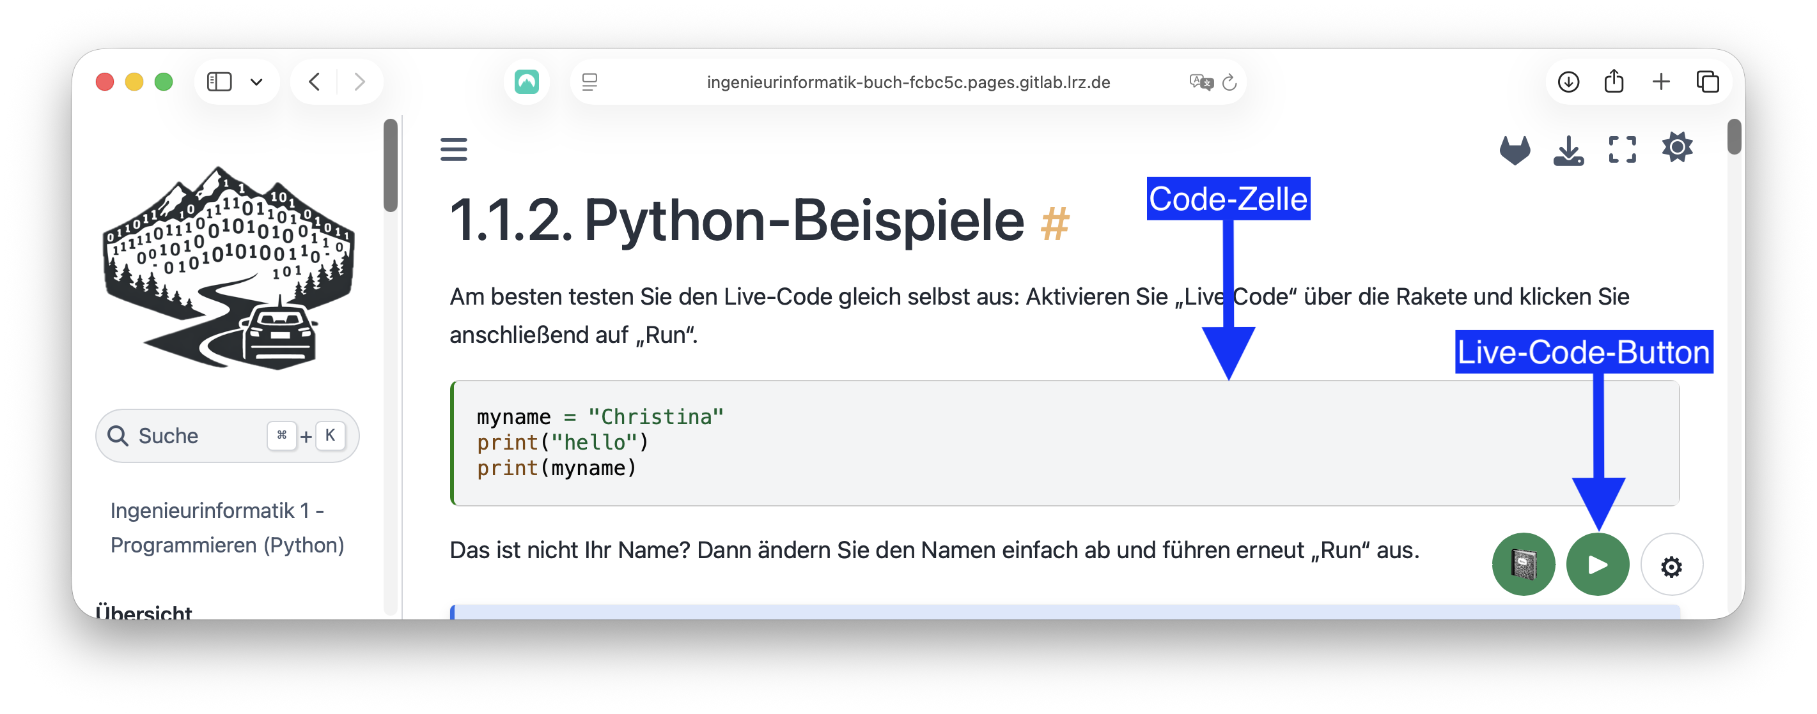1817x714 pixels.
Task: Open a new tab with plus
Action: (x=1661, y=82)
